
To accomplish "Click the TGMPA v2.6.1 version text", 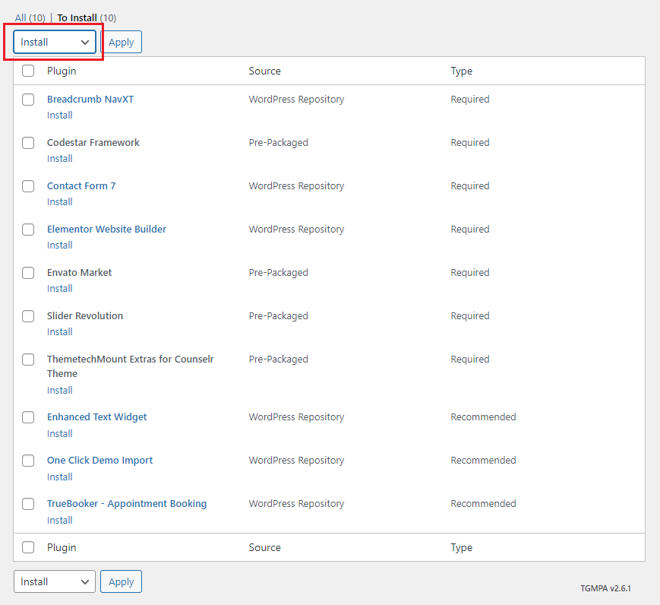I will tap(605, 588).
